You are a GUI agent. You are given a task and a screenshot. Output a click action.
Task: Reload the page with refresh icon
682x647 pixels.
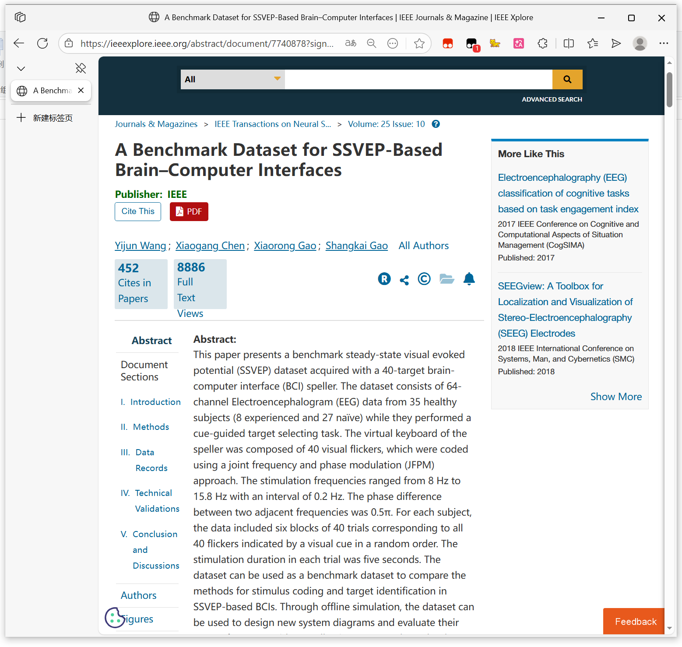42,43
